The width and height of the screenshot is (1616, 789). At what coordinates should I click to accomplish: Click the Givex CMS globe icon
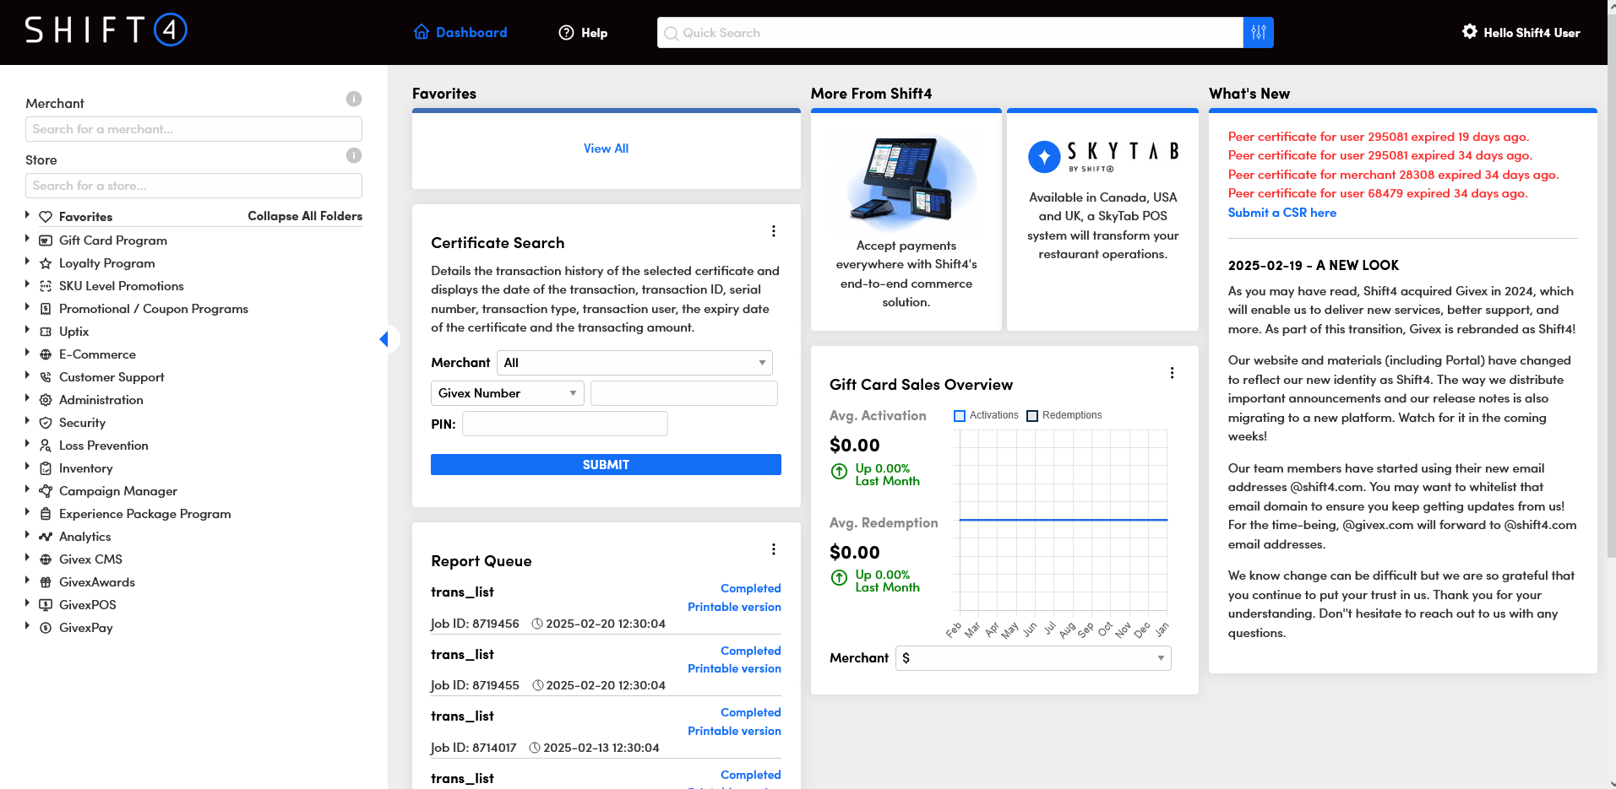[46, 559]
